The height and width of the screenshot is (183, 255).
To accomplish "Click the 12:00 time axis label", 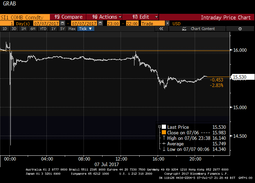I will pyautogui.click(x=121, y=159).
